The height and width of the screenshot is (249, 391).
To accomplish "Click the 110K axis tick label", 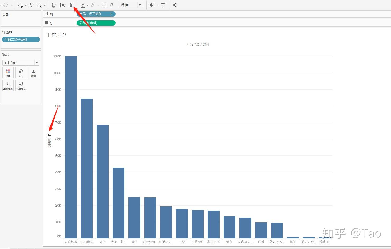I will click(57, 56).
